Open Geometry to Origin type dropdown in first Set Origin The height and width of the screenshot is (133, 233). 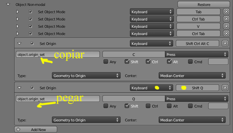pos(86,76)
